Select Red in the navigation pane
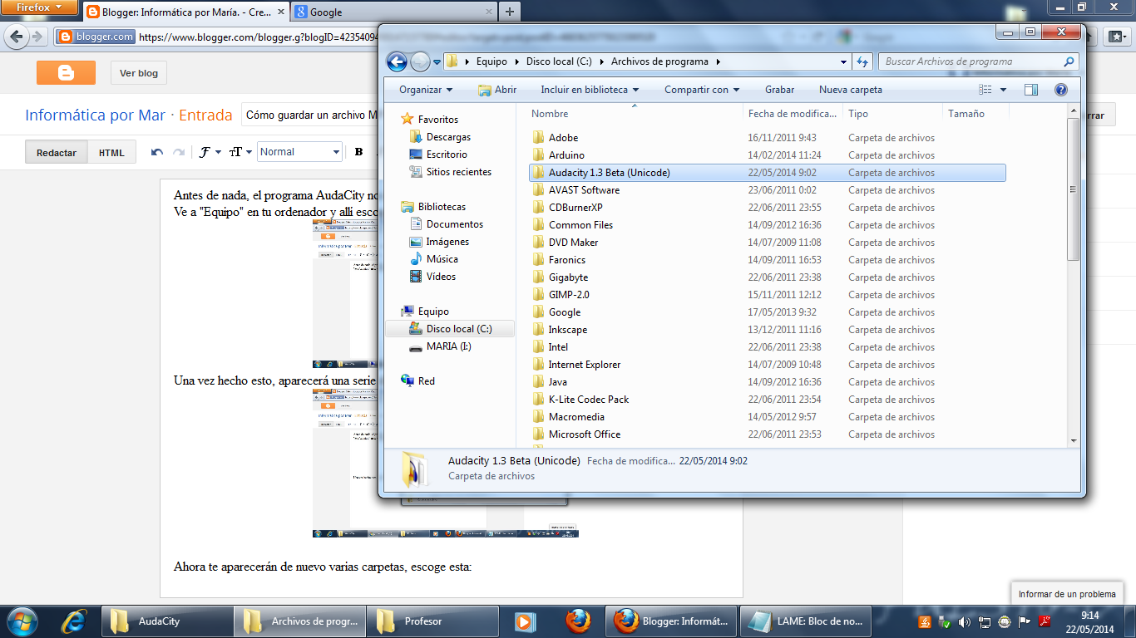This screenshot has height=638, width=1136. click(x=426, y=381)
